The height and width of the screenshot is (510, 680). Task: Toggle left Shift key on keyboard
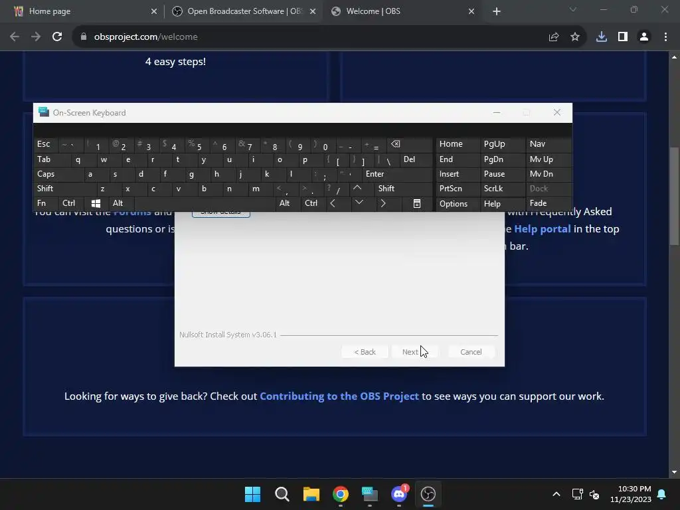point(64,188)
